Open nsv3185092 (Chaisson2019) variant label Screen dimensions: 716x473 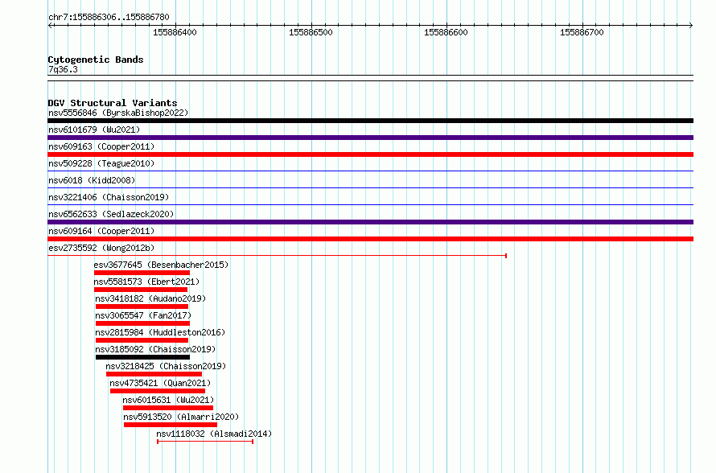(x=155, y=349)
